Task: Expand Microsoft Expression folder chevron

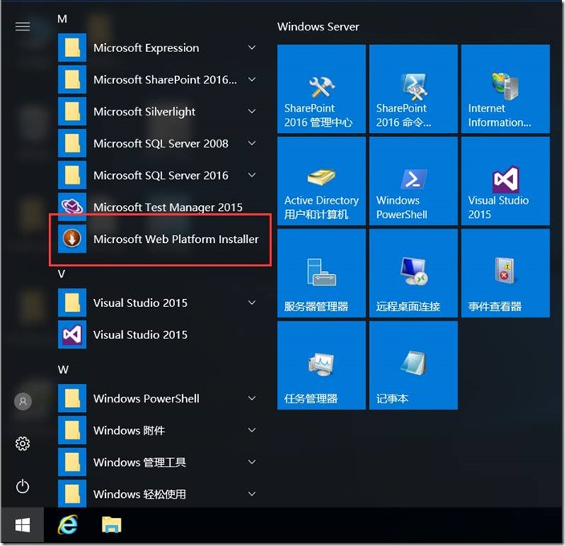Action: point(252,47)
